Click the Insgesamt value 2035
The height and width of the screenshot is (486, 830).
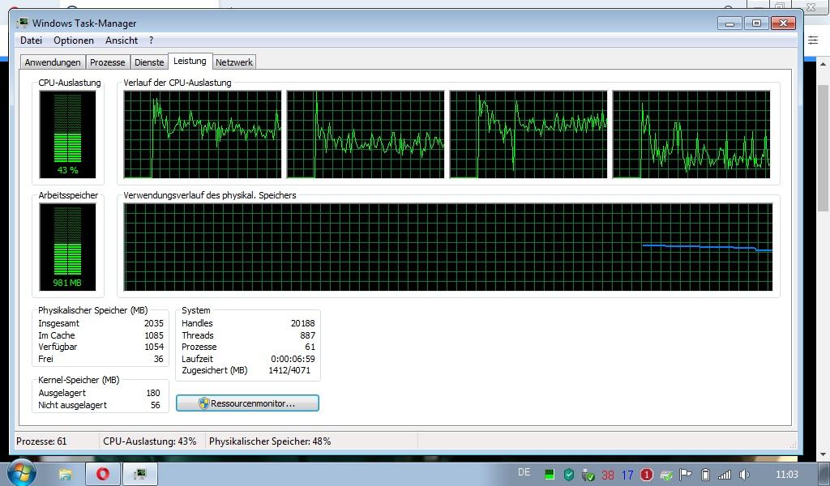click(x=153, y=323)
